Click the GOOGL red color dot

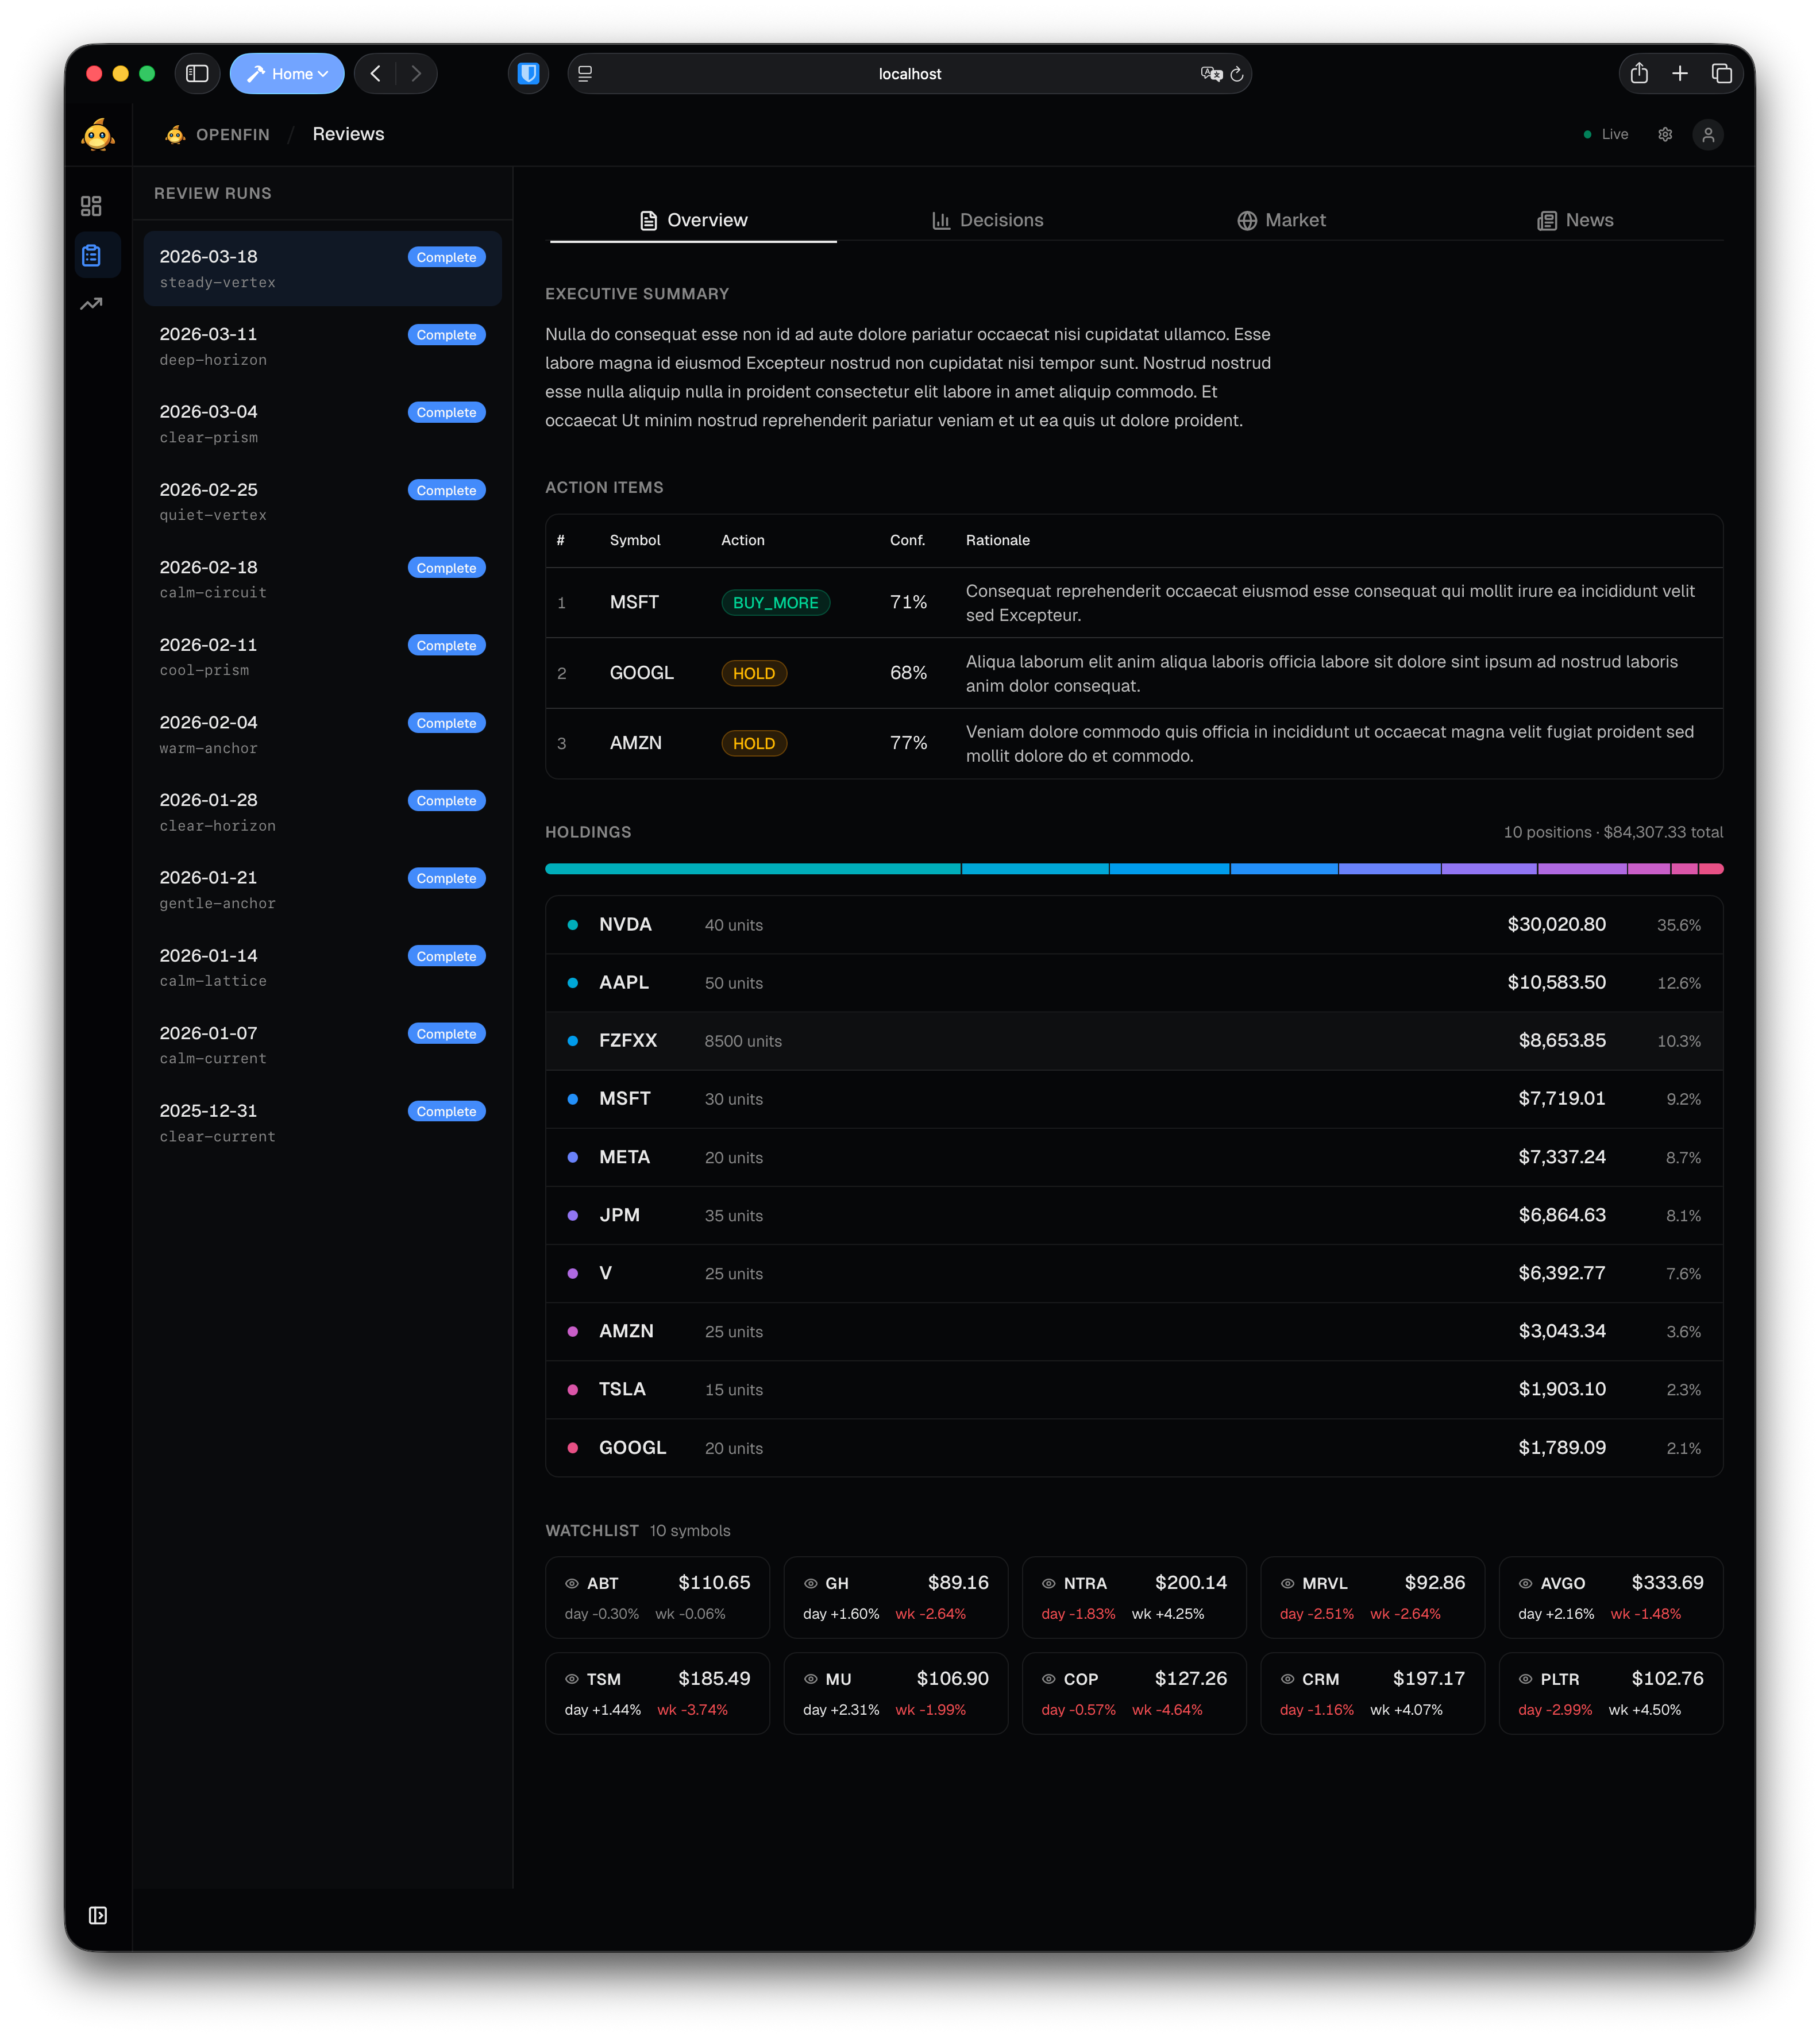573,1448
